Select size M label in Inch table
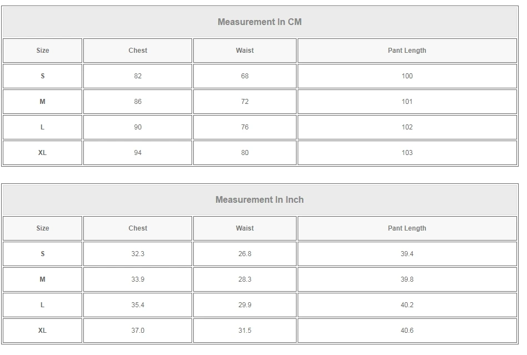The width and height of the screenshot is (527, 355). [x=43, y=279]
